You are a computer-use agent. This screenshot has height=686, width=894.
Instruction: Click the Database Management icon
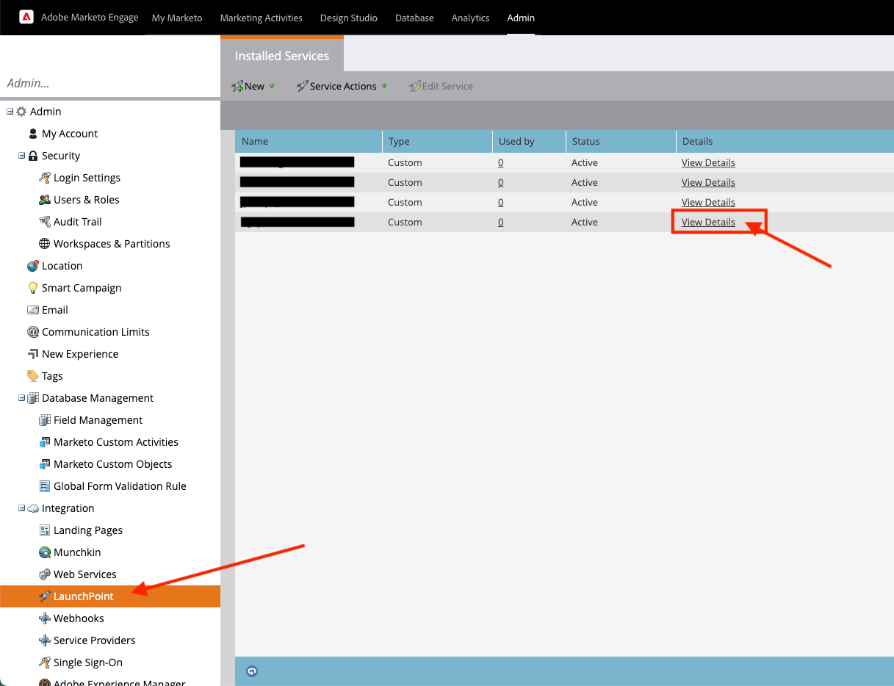[x=33, y=398]
